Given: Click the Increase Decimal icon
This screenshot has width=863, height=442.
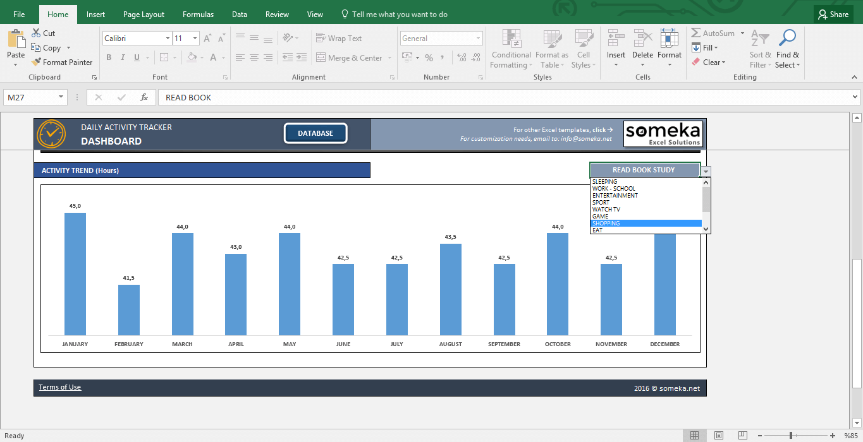Looking at the screenshot, I should coord(462,57).
